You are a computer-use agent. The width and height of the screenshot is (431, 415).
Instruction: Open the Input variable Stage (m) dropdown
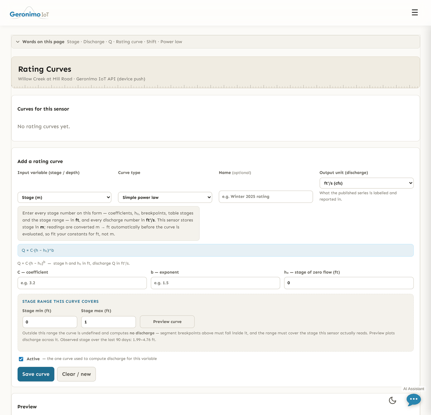tap(64, 197)
